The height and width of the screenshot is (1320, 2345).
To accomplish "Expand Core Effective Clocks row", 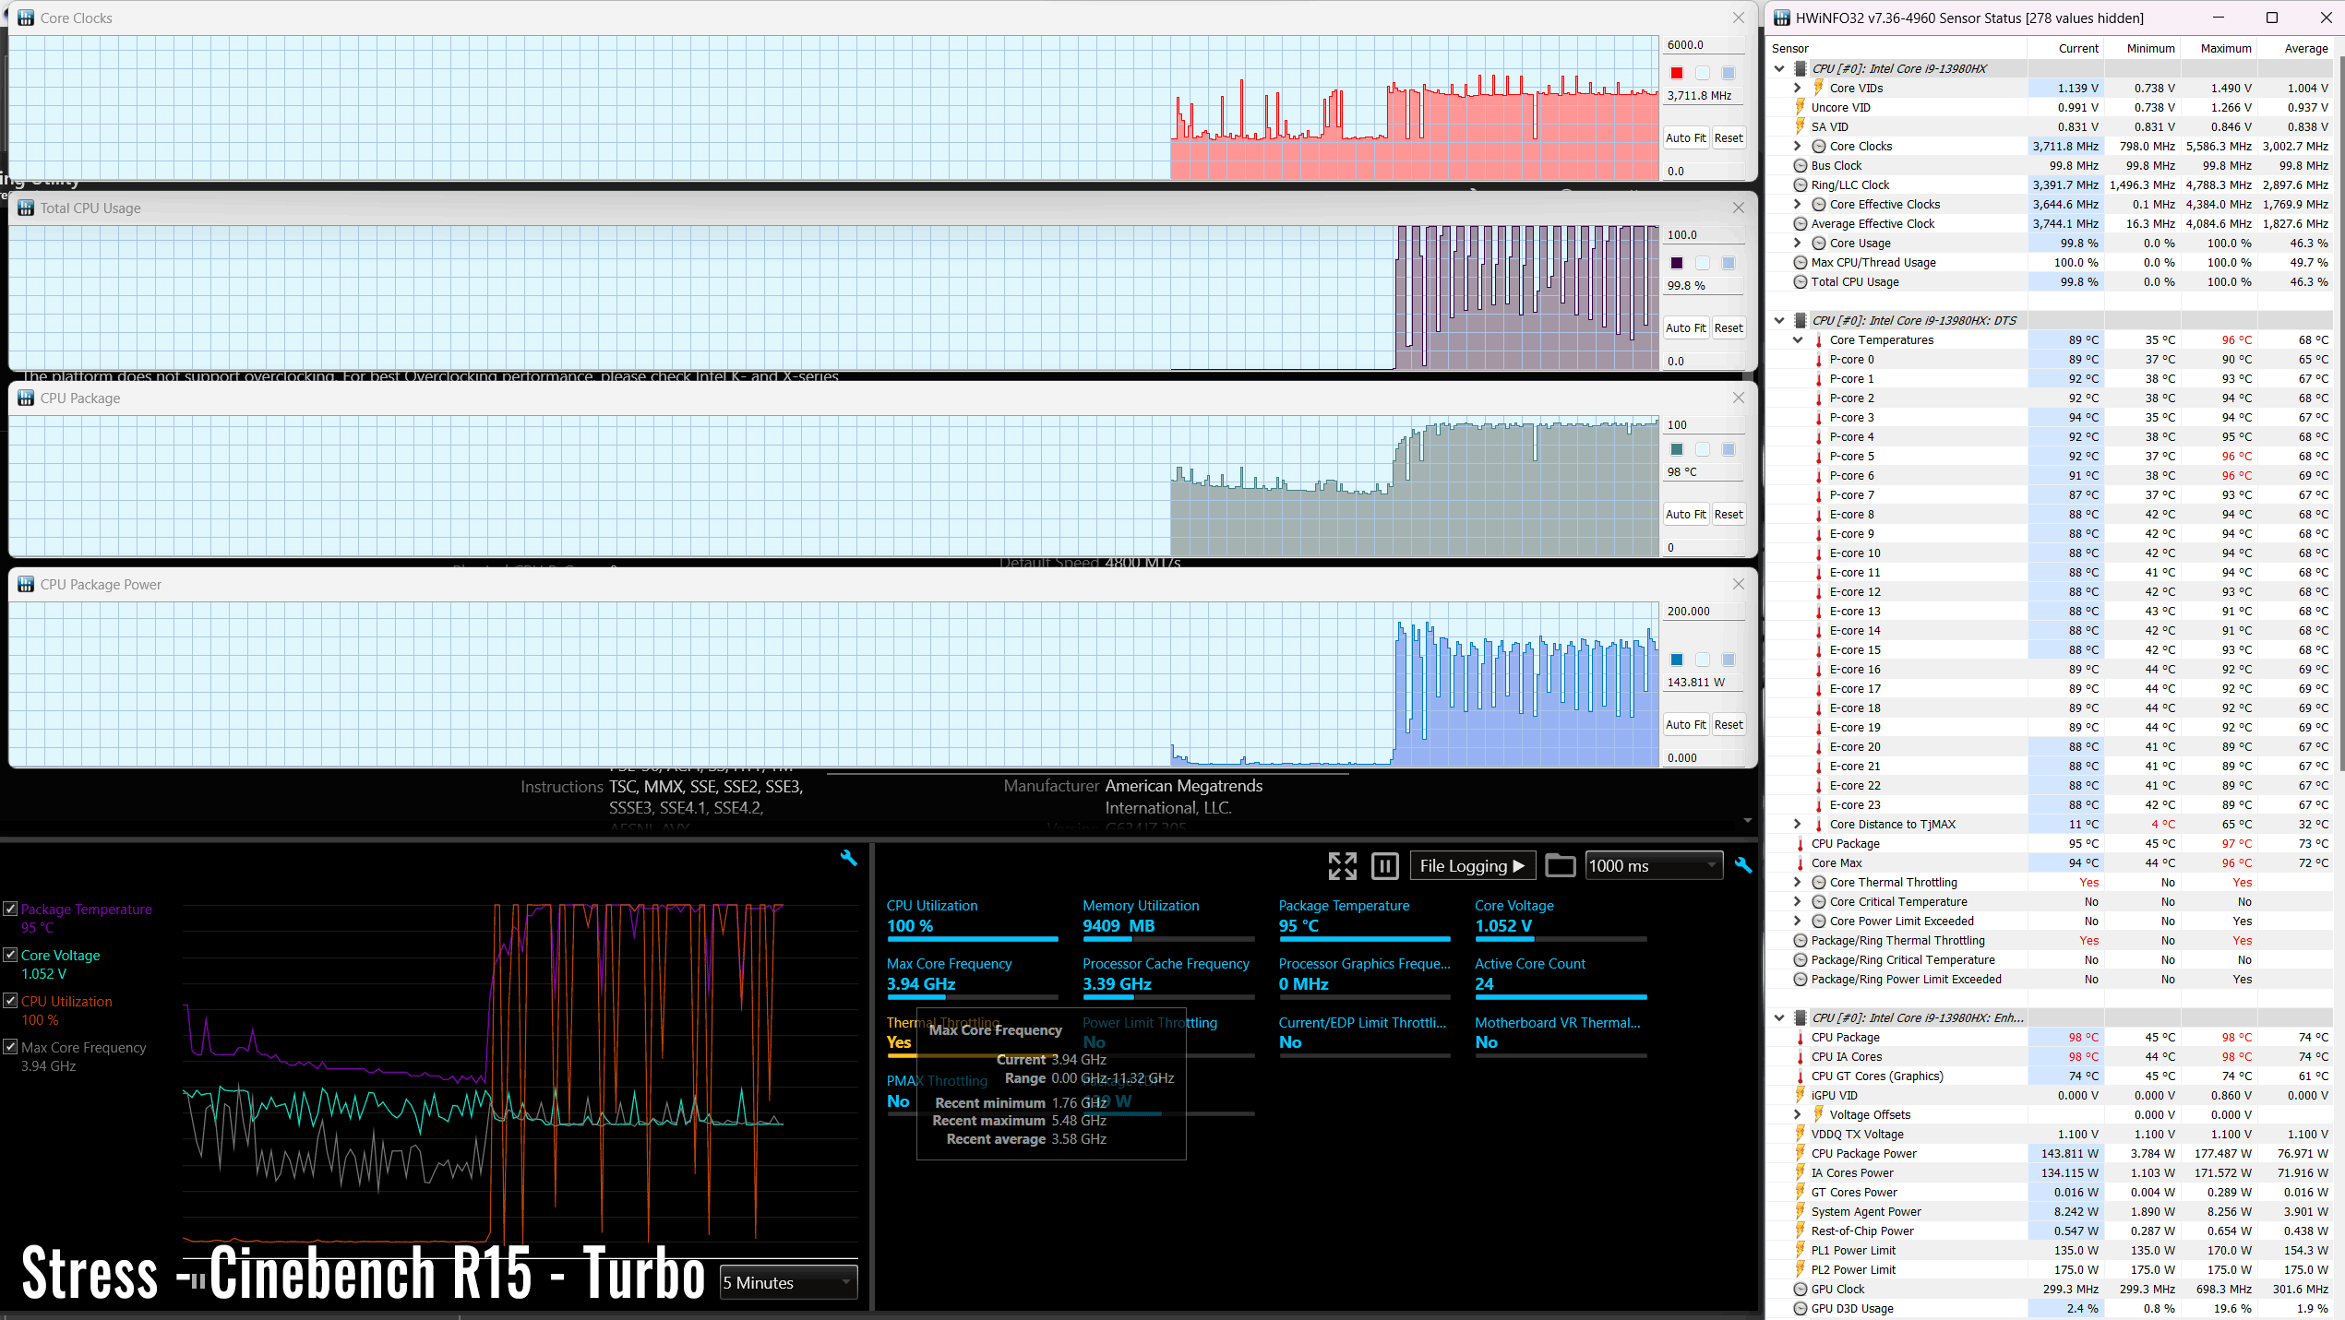I will (x=1797, y=204).
